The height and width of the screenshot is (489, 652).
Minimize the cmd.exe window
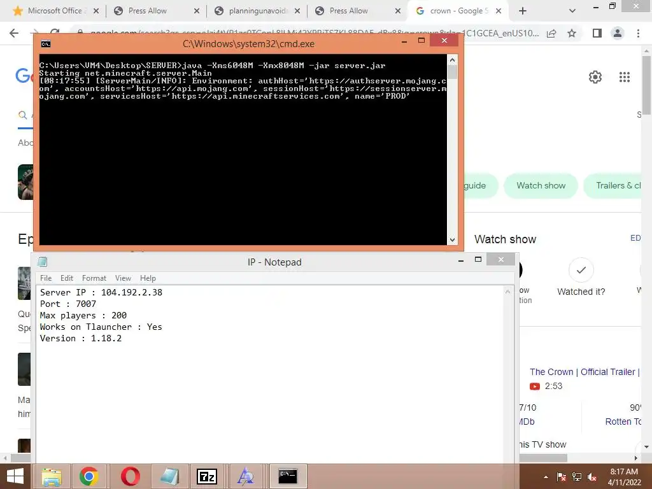tap(404, 41)
